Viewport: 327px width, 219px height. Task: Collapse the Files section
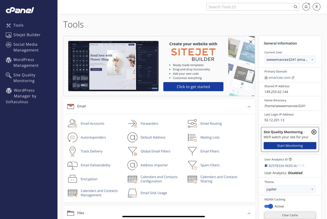[x=249, y=213]
